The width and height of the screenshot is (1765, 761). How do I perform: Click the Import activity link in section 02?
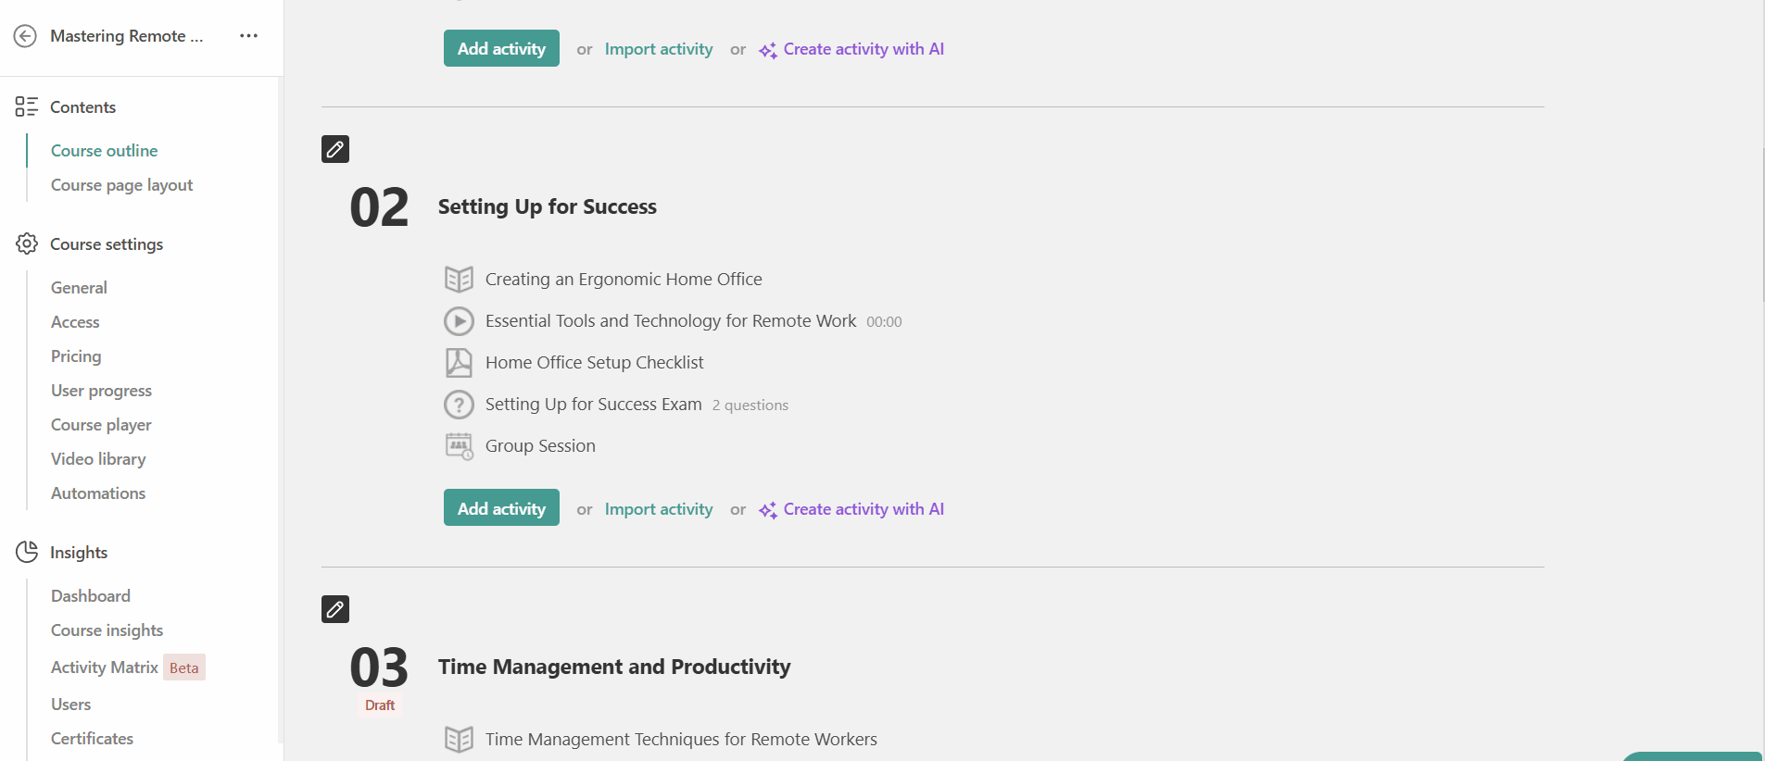658,508
